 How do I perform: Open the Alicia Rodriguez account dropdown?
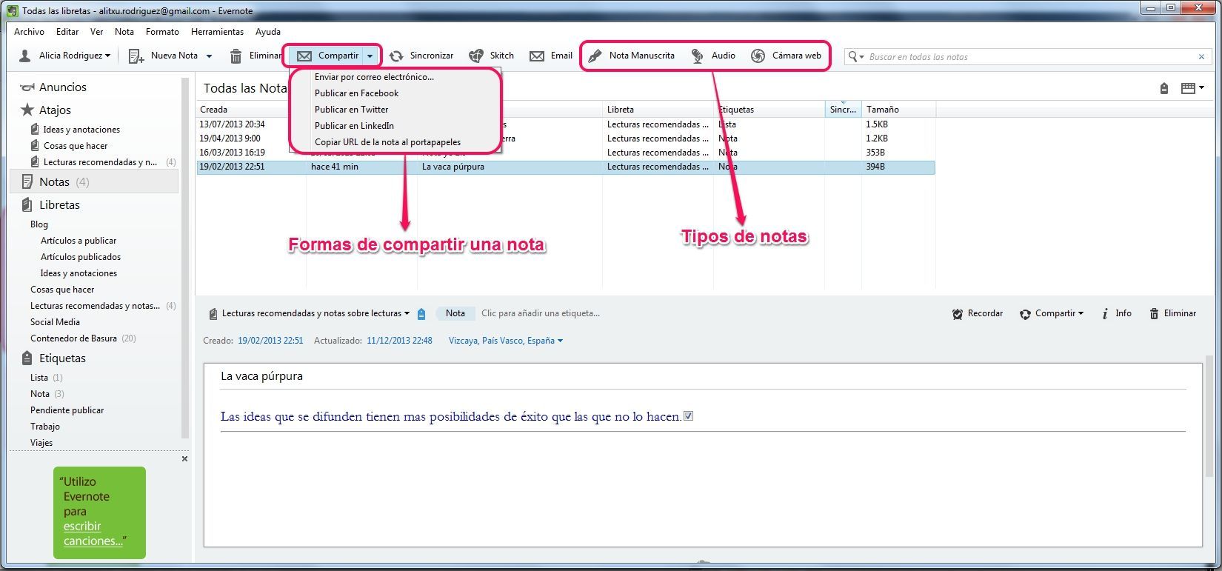[65, 56]
